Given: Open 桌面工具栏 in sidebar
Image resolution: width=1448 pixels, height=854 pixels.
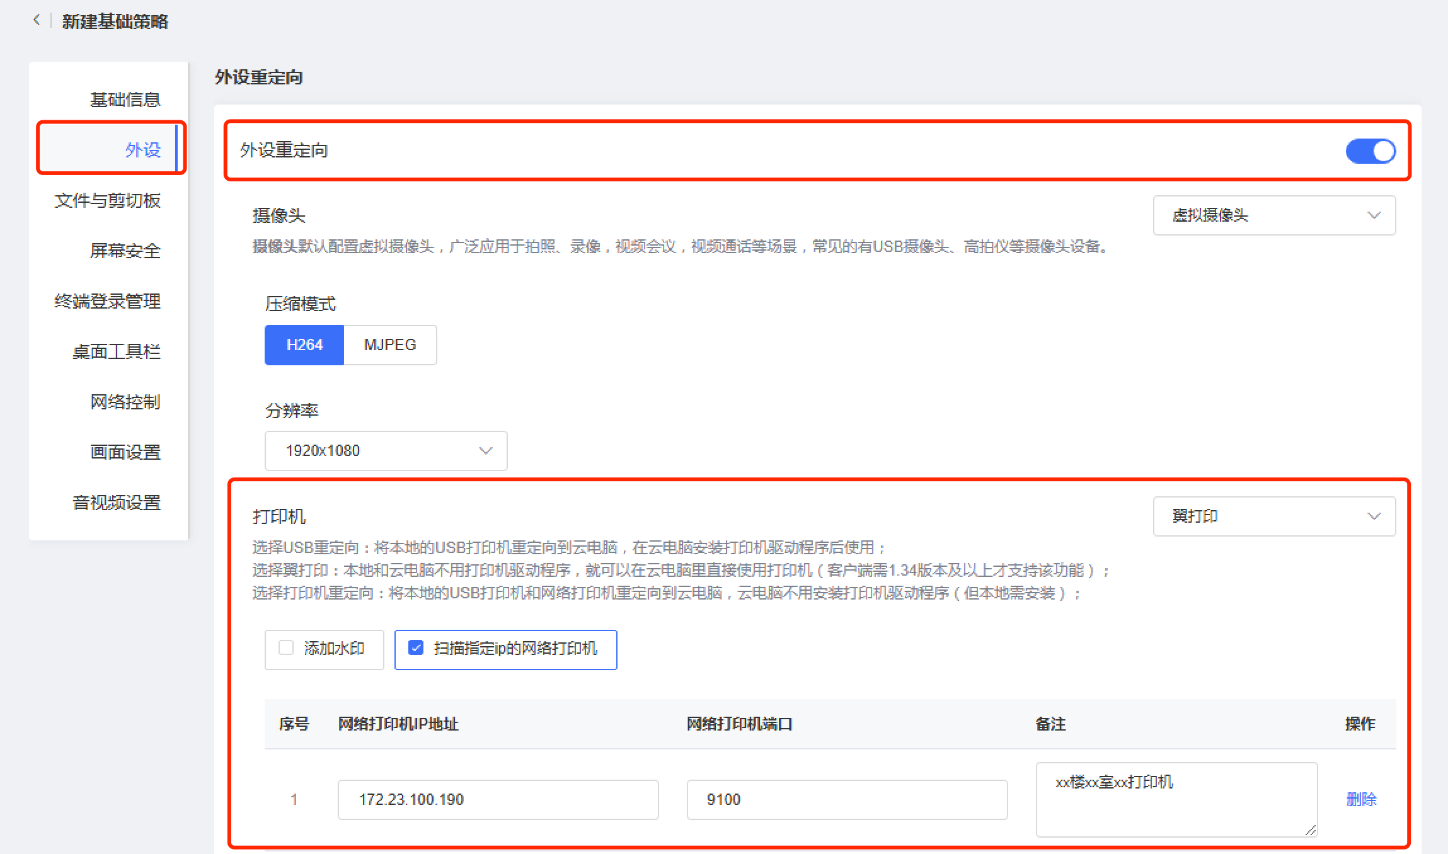Looking at the screenshot, I should click(117, 351).
